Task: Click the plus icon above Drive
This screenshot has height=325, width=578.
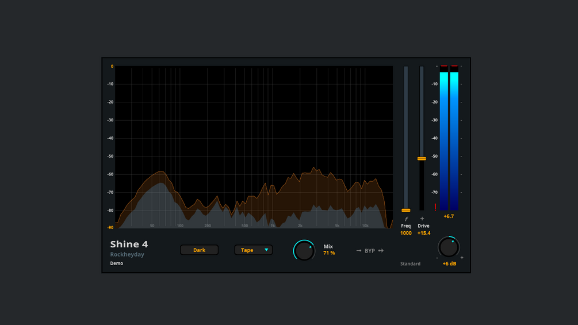Action: click(422, 219)
